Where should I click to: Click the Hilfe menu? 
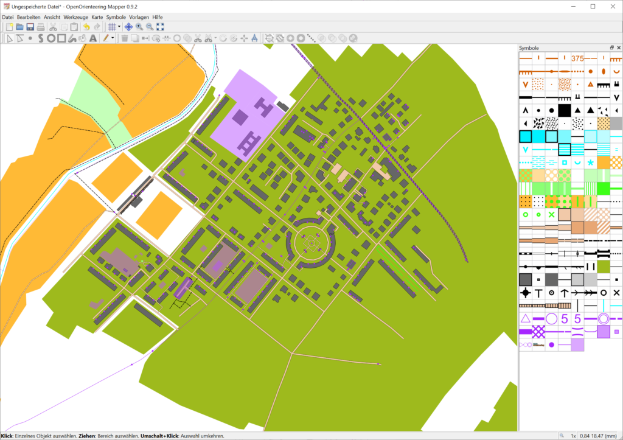158,17
